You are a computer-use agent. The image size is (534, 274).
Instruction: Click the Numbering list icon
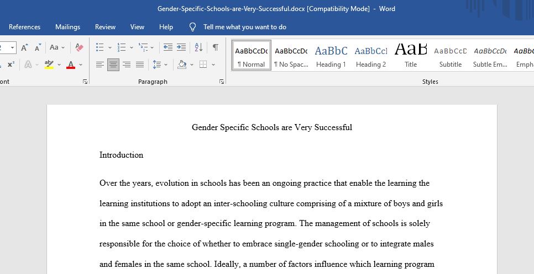pyautogui.click(x=121, y=47)
